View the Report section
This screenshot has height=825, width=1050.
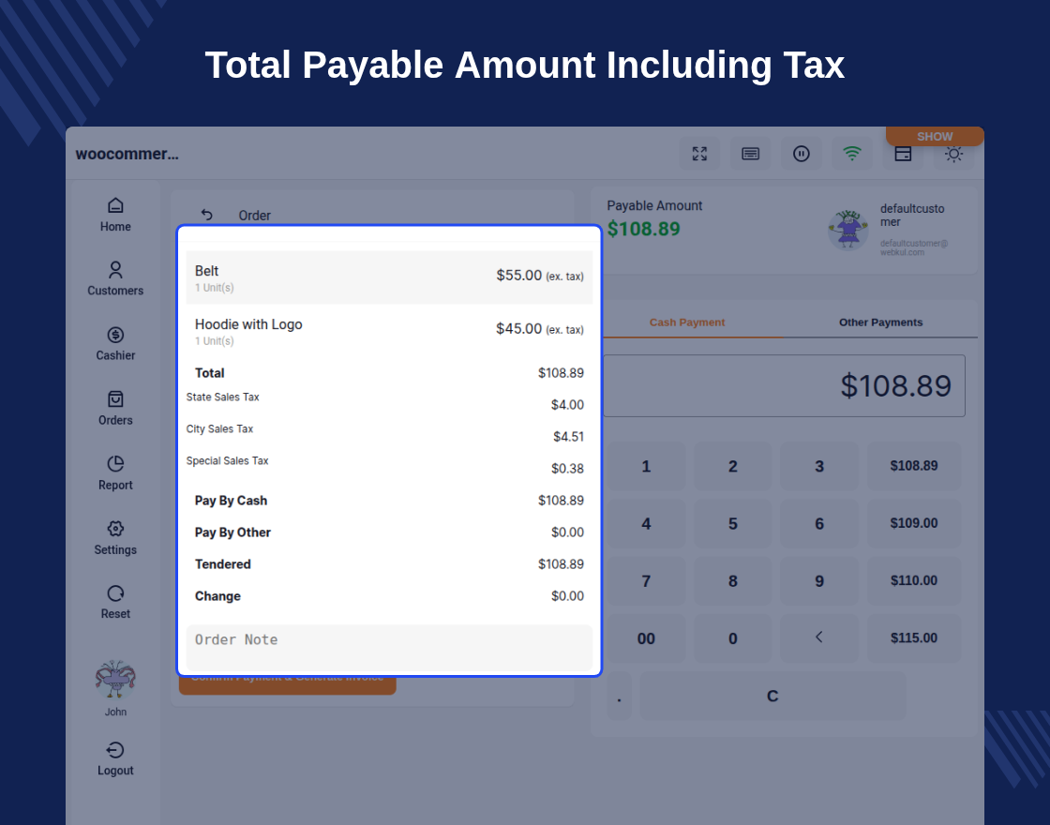(115, 473)
